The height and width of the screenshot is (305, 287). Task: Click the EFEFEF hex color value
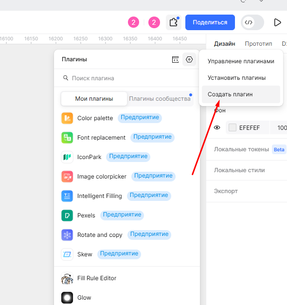[250, 128]
